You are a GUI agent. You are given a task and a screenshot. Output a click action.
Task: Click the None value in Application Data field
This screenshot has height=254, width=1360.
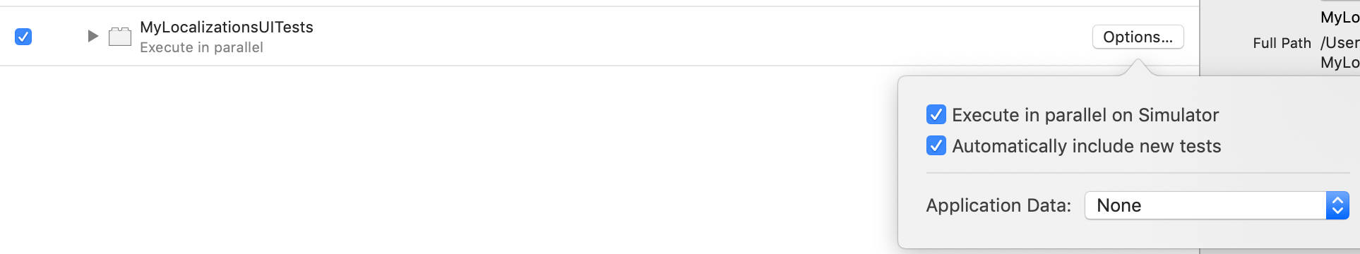[x=1119, y=205]
